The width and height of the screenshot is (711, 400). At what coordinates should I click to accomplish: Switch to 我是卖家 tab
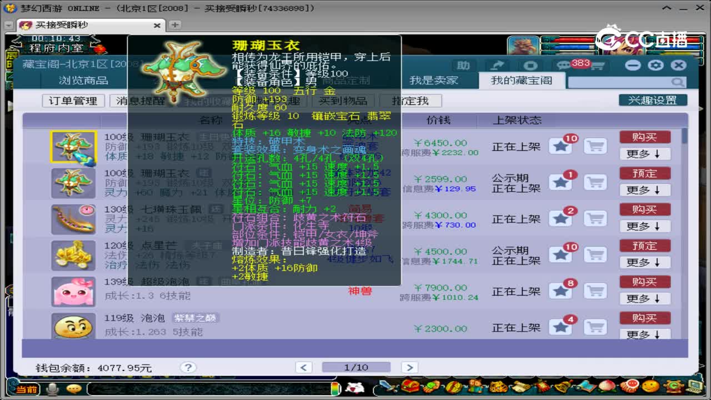click(x=434, y=81)
